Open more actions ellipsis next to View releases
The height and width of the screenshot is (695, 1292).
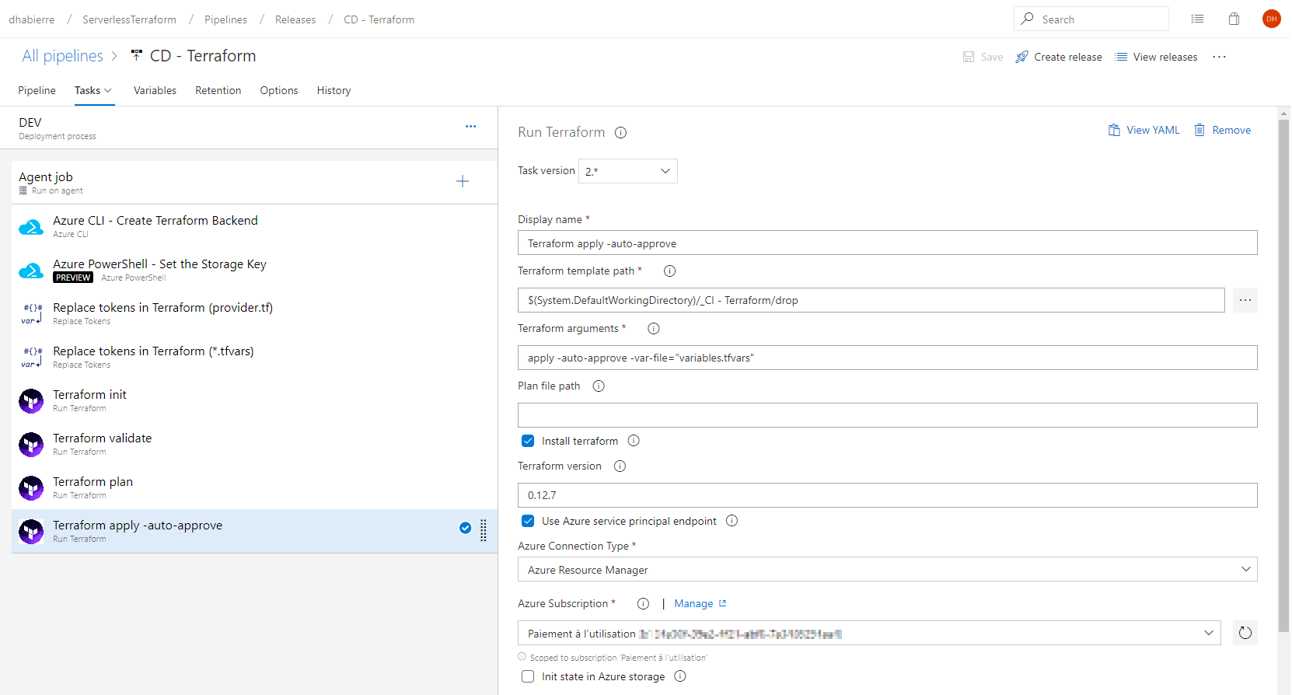pos(1219,57)
